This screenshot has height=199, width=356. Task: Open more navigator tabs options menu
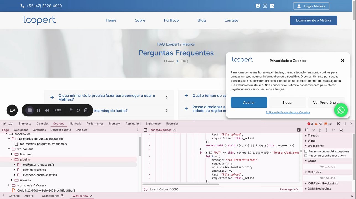pos(138,130)
